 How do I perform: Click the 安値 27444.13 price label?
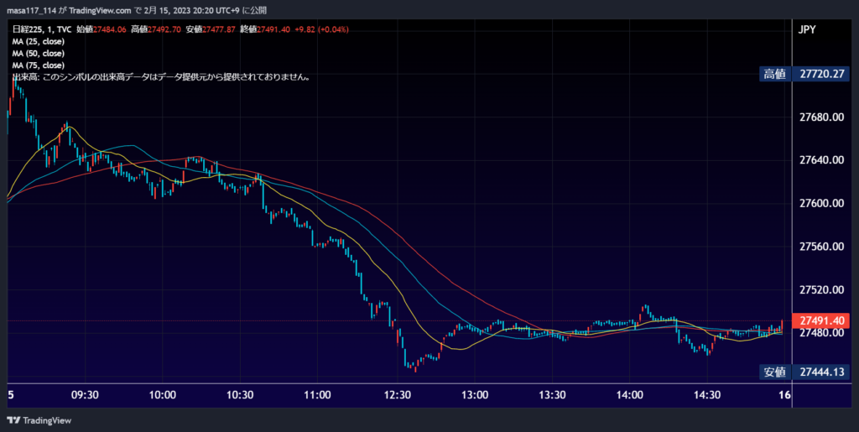click(x=804, y=372)
